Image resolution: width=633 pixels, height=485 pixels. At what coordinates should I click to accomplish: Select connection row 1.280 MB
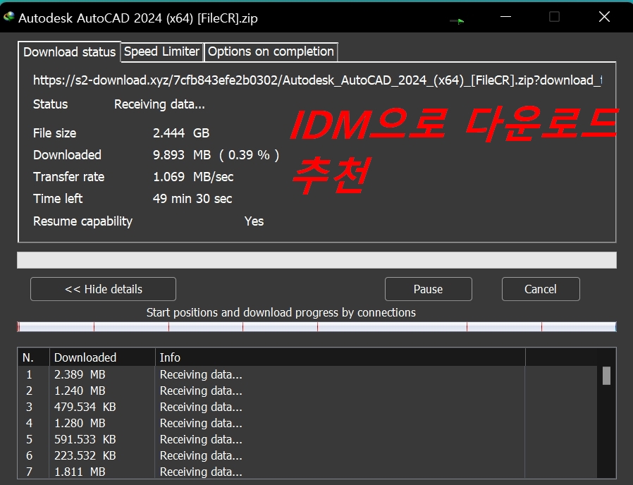point(307,423)
